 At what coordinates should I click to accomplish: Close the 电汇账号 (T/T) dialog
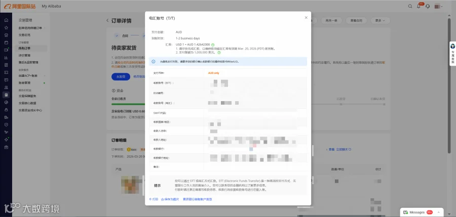(306, 18)
